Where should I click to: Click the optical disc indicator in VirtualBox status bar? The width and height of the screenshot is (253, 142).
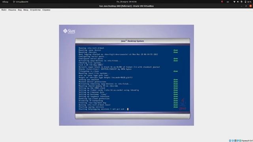pyautogui.click(x=232, y=140)
